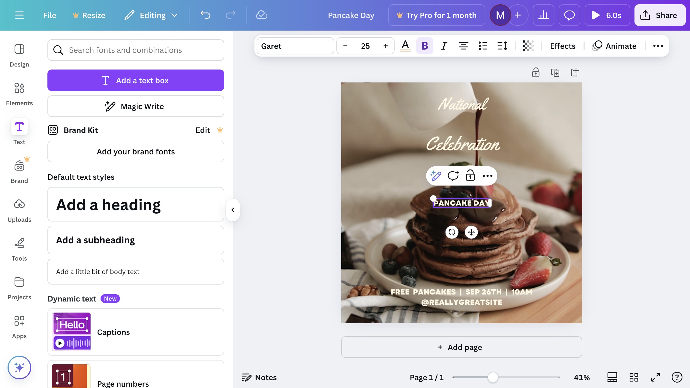
Task: Change text alignment
Action: pyautogui.click(x=463, y=46)
